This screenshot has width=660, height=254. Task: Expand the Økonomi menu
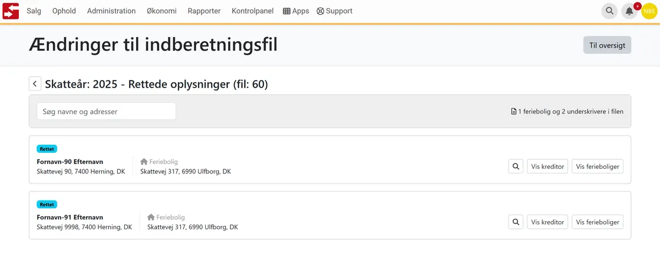pos(161,11)
